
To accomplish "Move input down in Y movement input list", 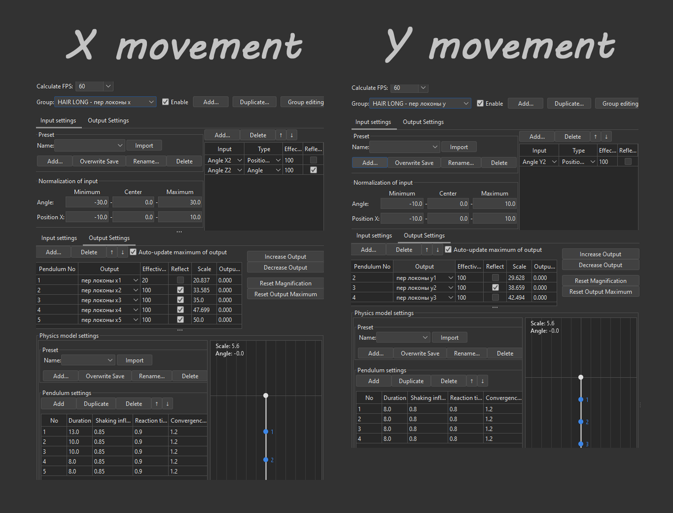I will point(606,137).
